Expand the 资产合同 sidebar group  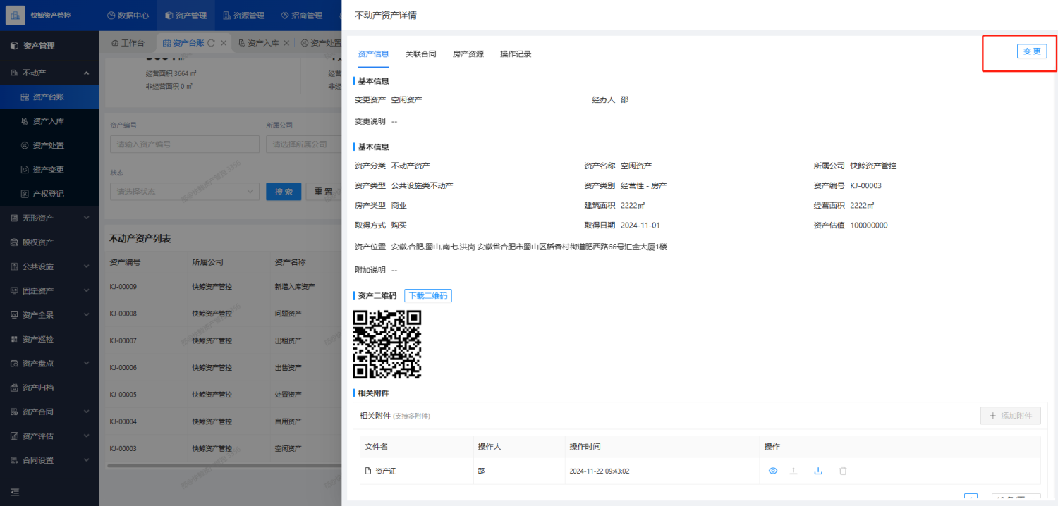[49, 412]
